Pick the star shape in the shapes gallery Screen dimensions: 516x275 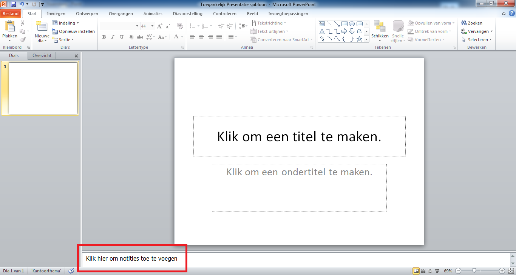point(360,39)
